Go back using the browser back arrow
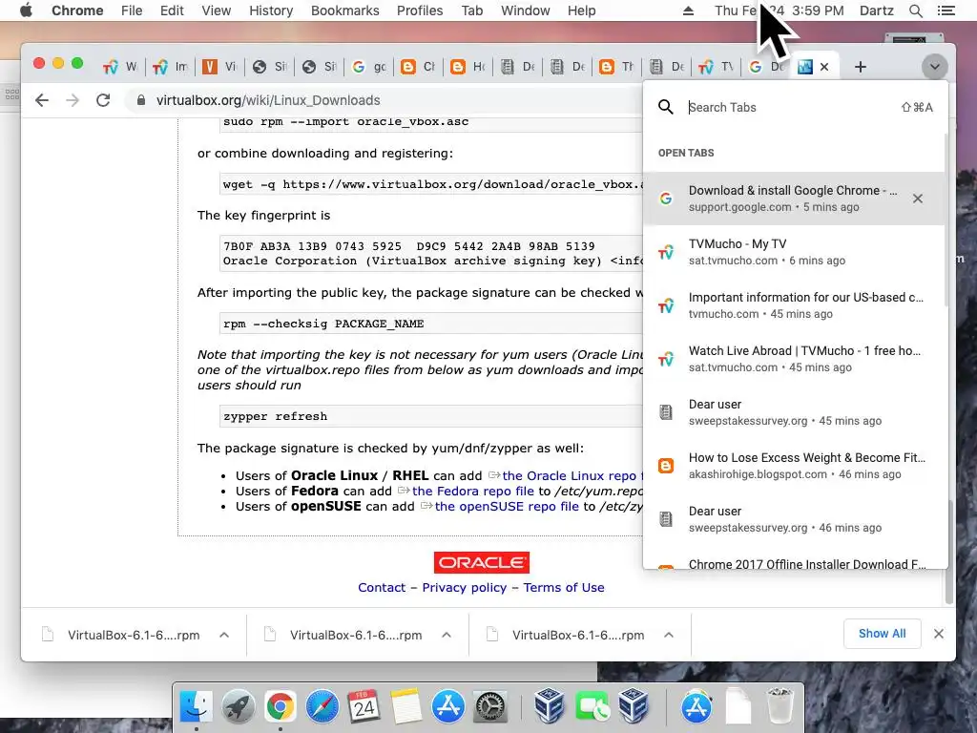 pyautogui.click(x=42, y=100)
